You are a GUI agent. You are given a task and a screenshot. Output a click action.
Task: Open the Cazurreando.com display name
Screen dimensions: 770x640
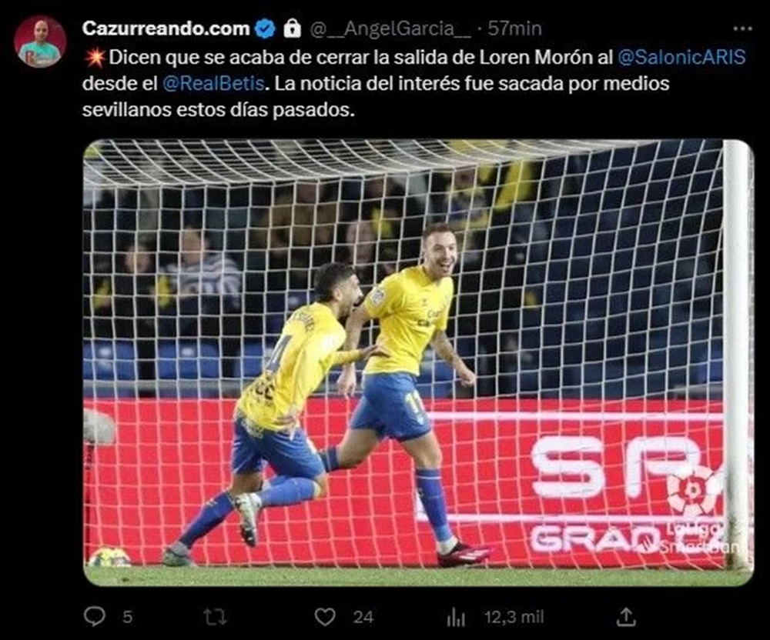[166, 28]
